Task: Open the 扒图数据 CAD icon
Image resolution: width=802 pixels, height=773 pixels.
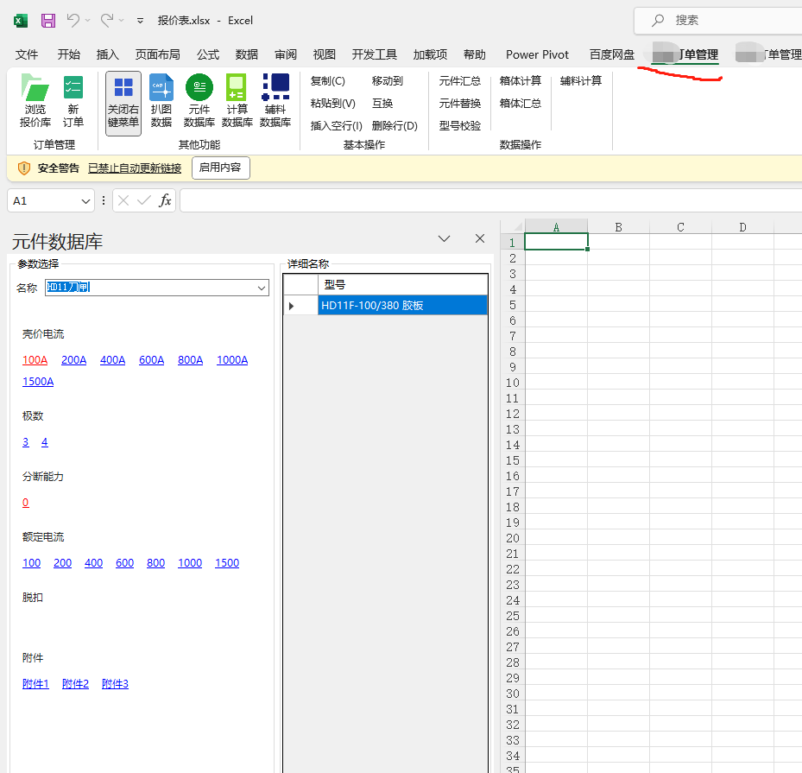Action: (161, 100)
